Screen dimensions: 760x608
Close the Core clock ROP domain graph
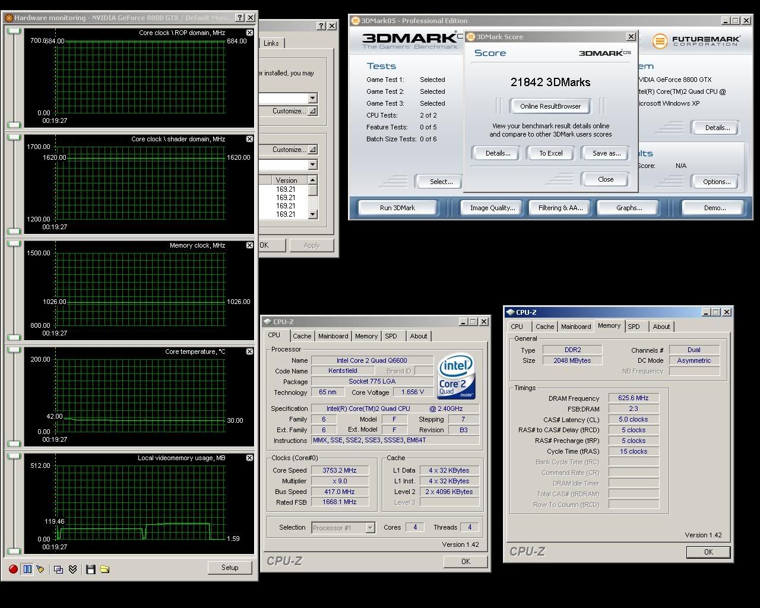tap(249, 33)
